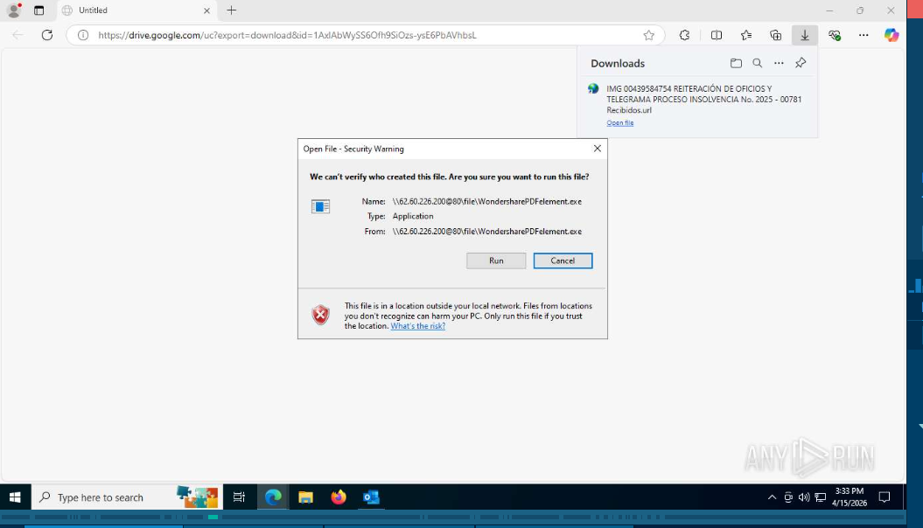
Task: Click the Run button in Security Warning
Action: [x=496, y=261]
